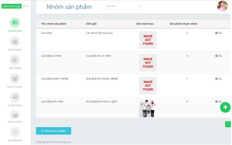Click trash icon in Quà tặng doanh nghiệp row
Screen dimensions: 232x145
(x=216, y=79)
